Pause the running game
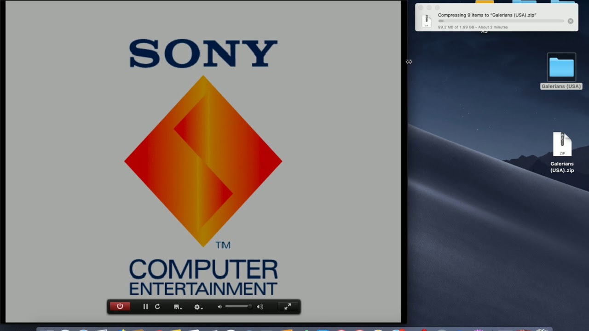Viewport: 589px width, 331px height. [145, 307]
